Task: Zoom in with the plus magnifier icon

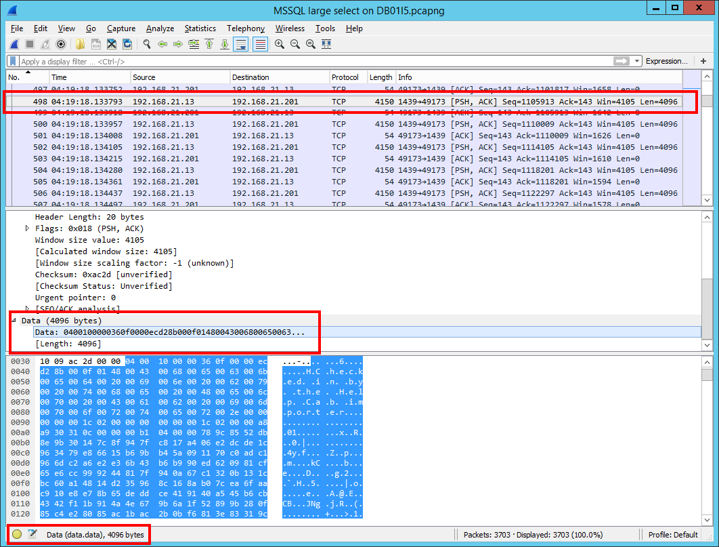Action: click(x=279, y=44)
